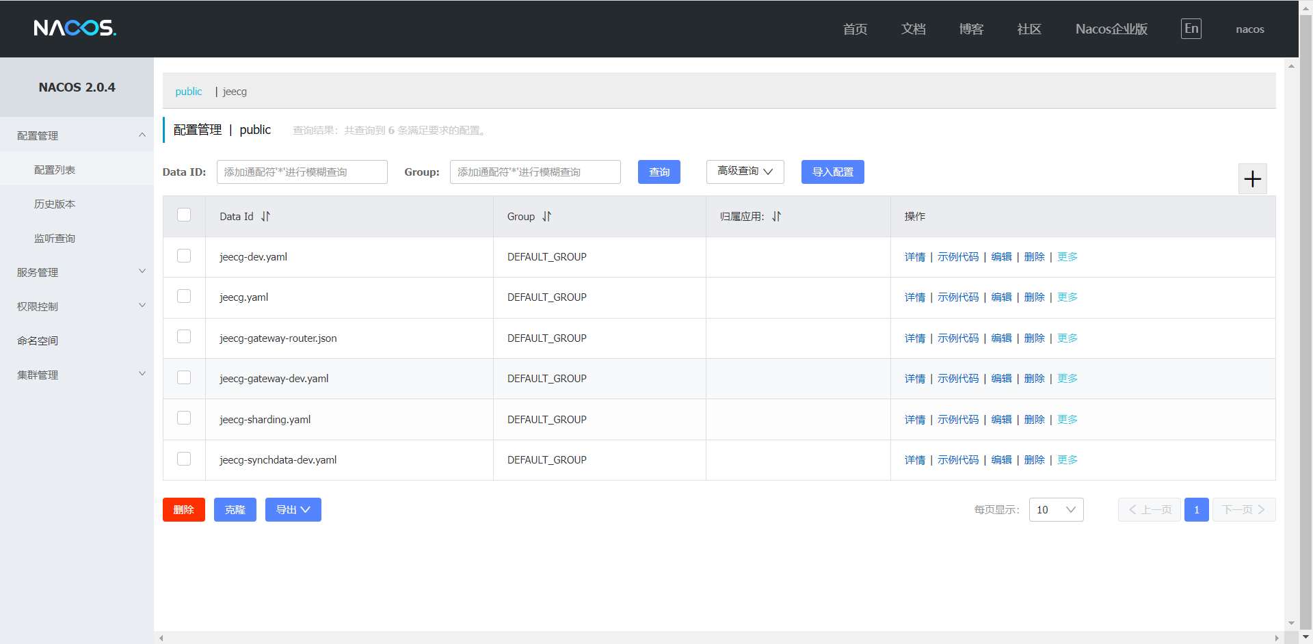Click the 查询 search button
1313x644 pixels.
tap(659, 172)
